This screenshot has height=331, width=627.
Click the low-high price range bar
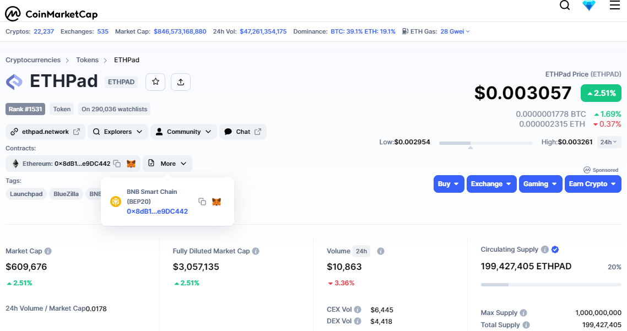[485, 143]
